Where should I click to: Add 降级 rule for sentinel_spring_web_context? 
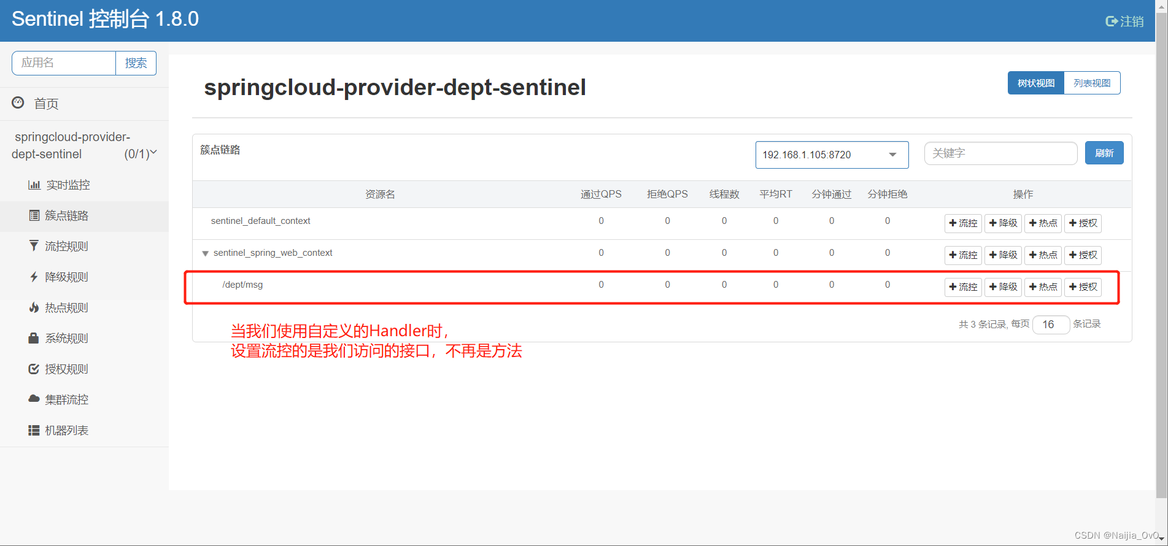pyautogui.click(x=1003, y=255)
